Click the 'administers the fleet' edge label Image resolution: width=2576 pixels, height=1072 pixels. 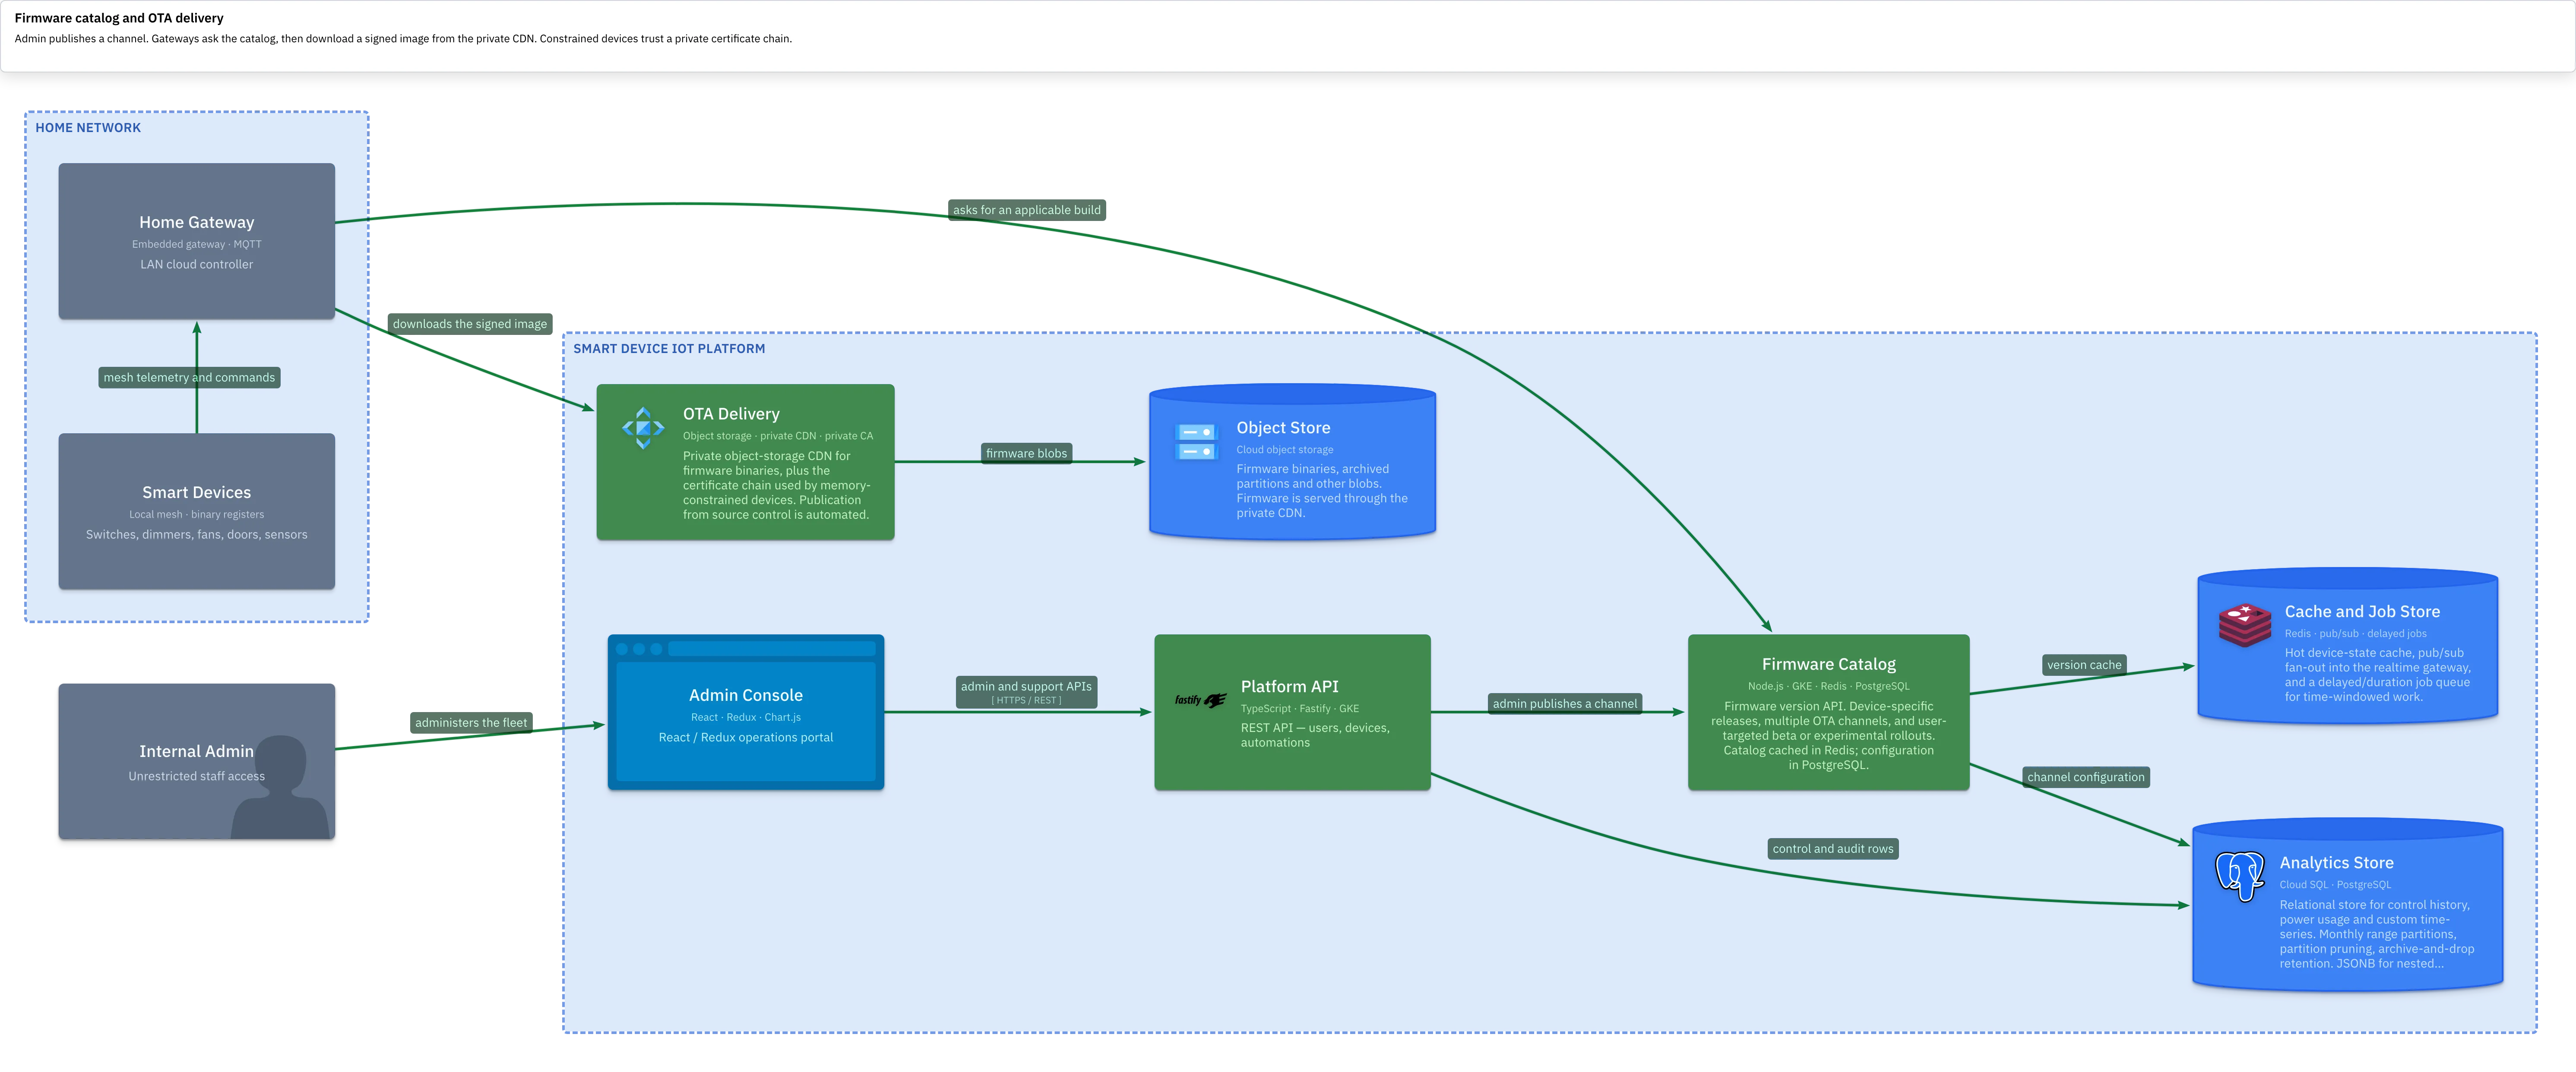(x=471, y=722)
